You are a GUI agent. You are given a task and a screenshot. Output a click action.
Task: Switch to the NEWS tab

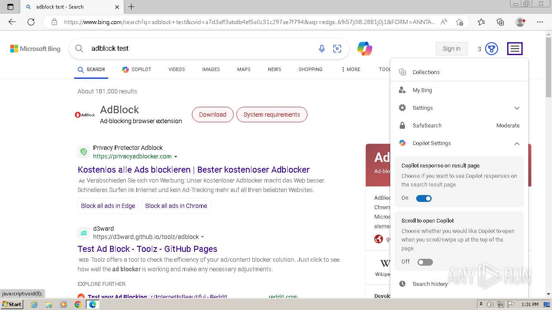click(x=274, y=69)
